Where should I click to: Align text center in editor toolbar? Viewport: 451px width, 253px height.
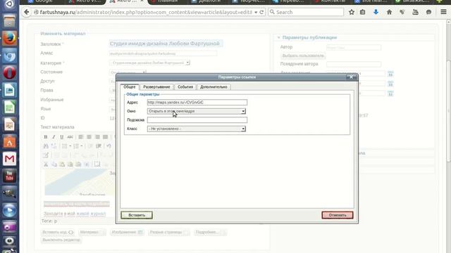(x=89, y=137)
